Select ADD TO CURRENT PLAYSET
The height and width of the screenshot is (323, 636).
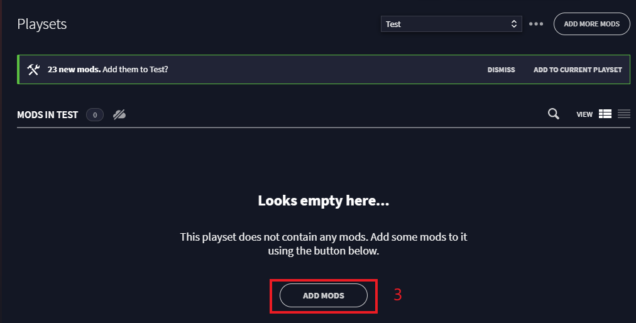click(x=578, y=70)
